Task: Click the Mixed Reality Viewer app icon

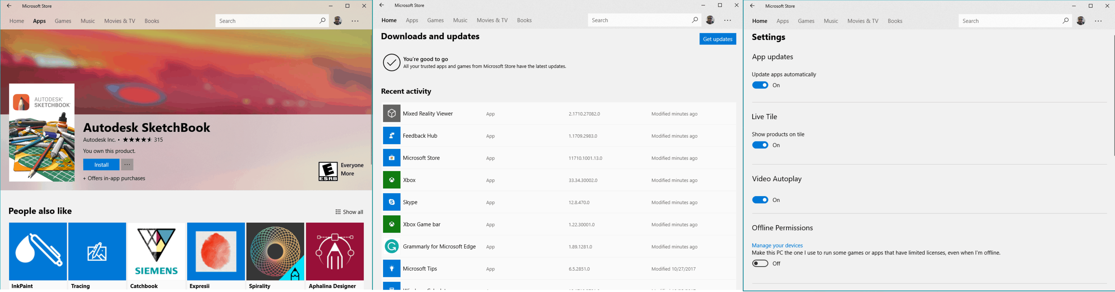Action: coord(391,113)
